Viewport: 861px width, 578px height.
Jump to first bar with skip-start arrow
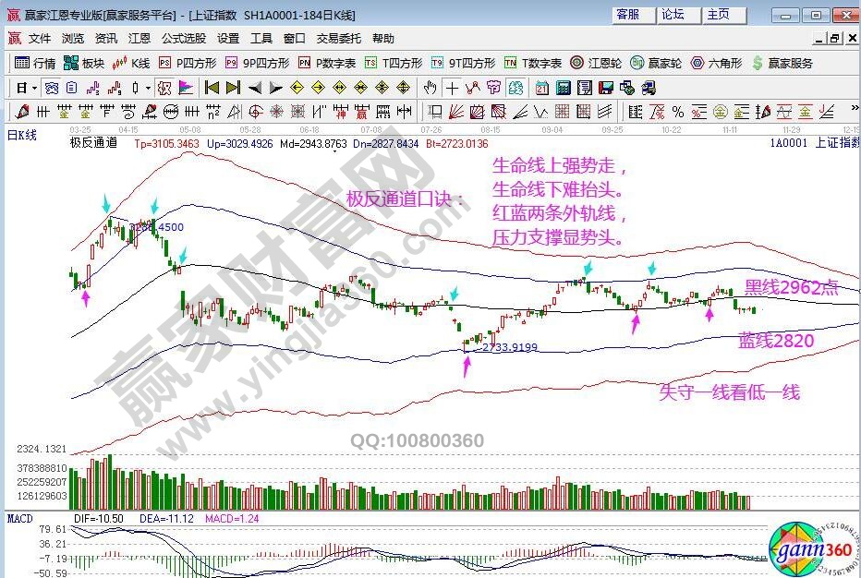click(212, 88)
